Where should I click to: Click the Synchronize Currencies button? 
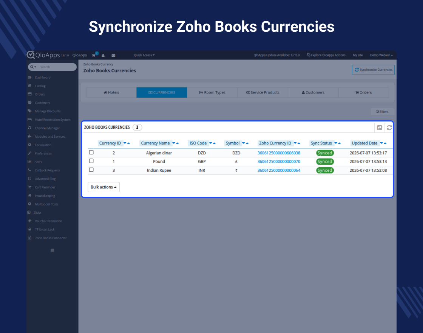tap(374, 70)
